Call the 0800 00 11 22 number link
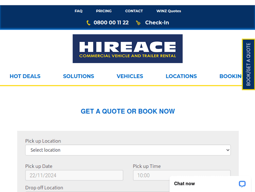The width and height of the screenshot is (255, 192). click(111, 23)
